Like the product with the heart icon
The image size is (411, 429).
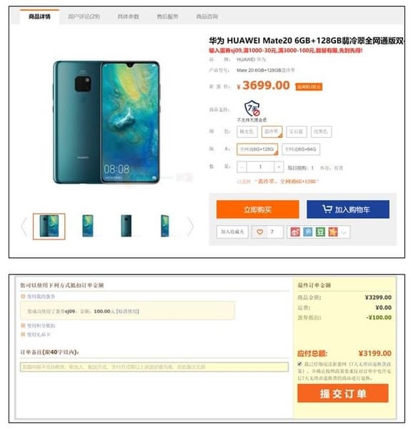259,232
